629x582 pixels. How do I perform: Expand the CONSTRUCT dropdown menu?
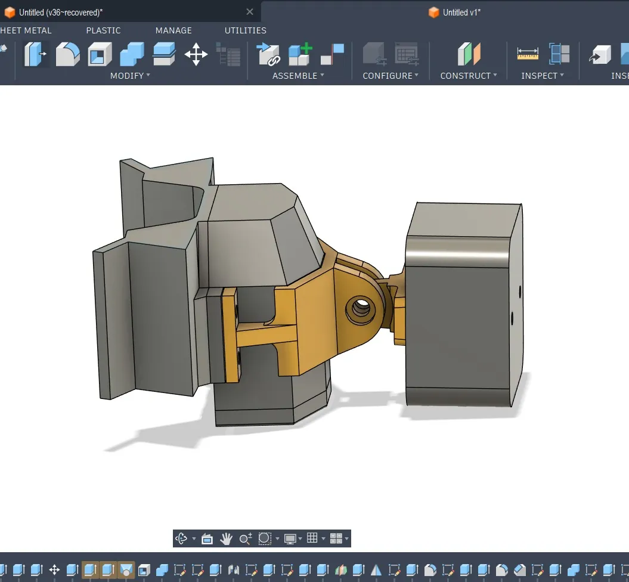click(x=469, y=76)
